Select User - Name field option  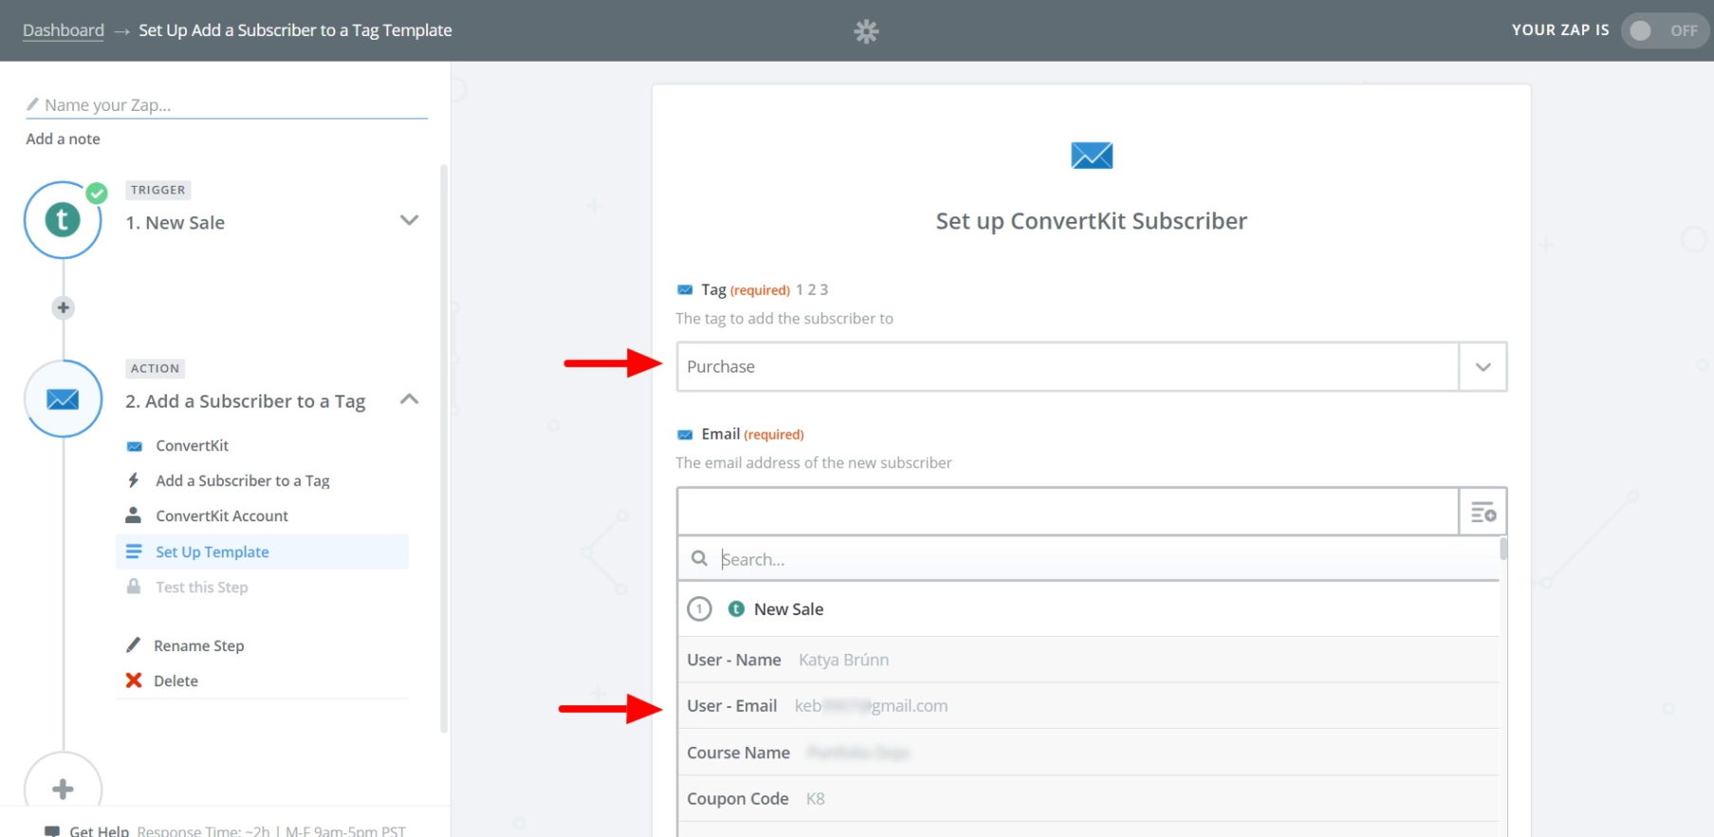(1088, 660)
